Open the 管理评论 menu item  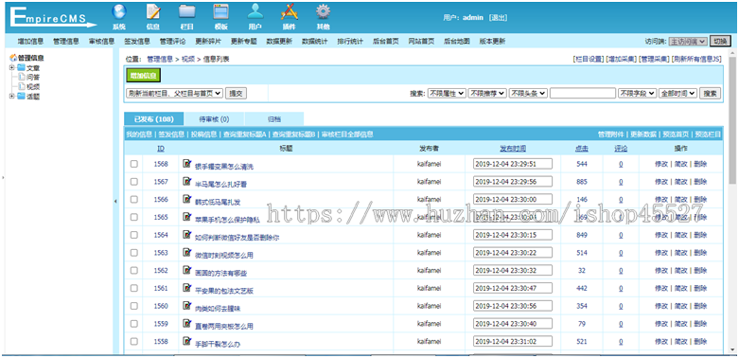click(172, 42)
